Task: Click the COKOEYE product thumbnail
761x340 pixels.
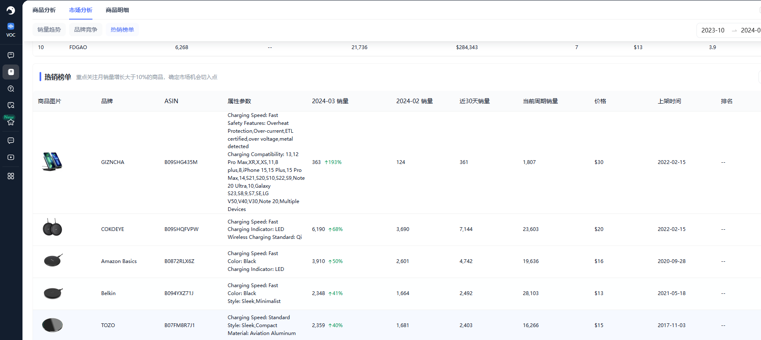Action: point(52,228)
